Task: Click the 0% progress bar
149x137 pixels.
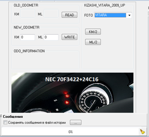Action: [x=70, y=132]
